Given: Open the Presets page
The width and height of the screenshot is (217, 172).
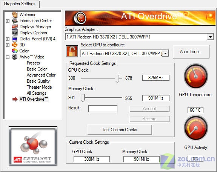Looking at the screenshot, I should pos(33,63).
